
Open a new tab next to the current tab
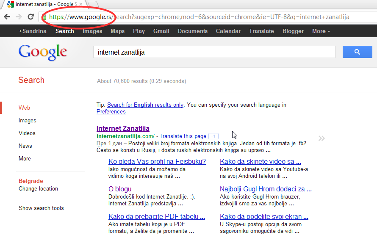[x=93, y=4]
